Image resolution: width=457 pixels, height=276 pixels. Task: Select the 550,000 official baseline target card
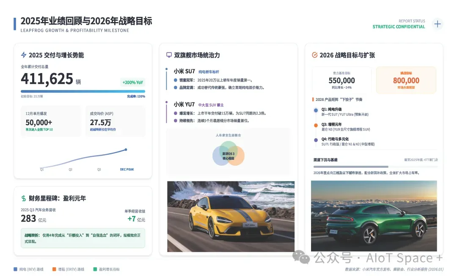tap(341, 80)
